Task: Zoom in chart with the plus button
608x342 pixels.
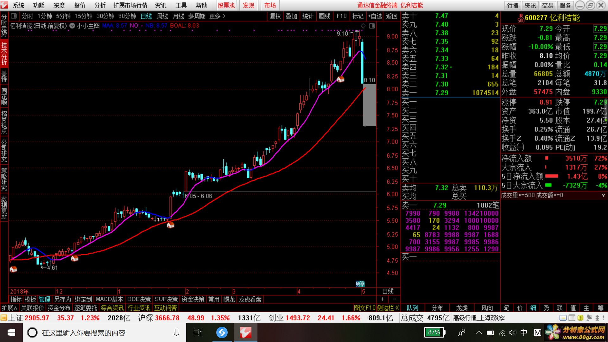Action: tap(383, 299)
